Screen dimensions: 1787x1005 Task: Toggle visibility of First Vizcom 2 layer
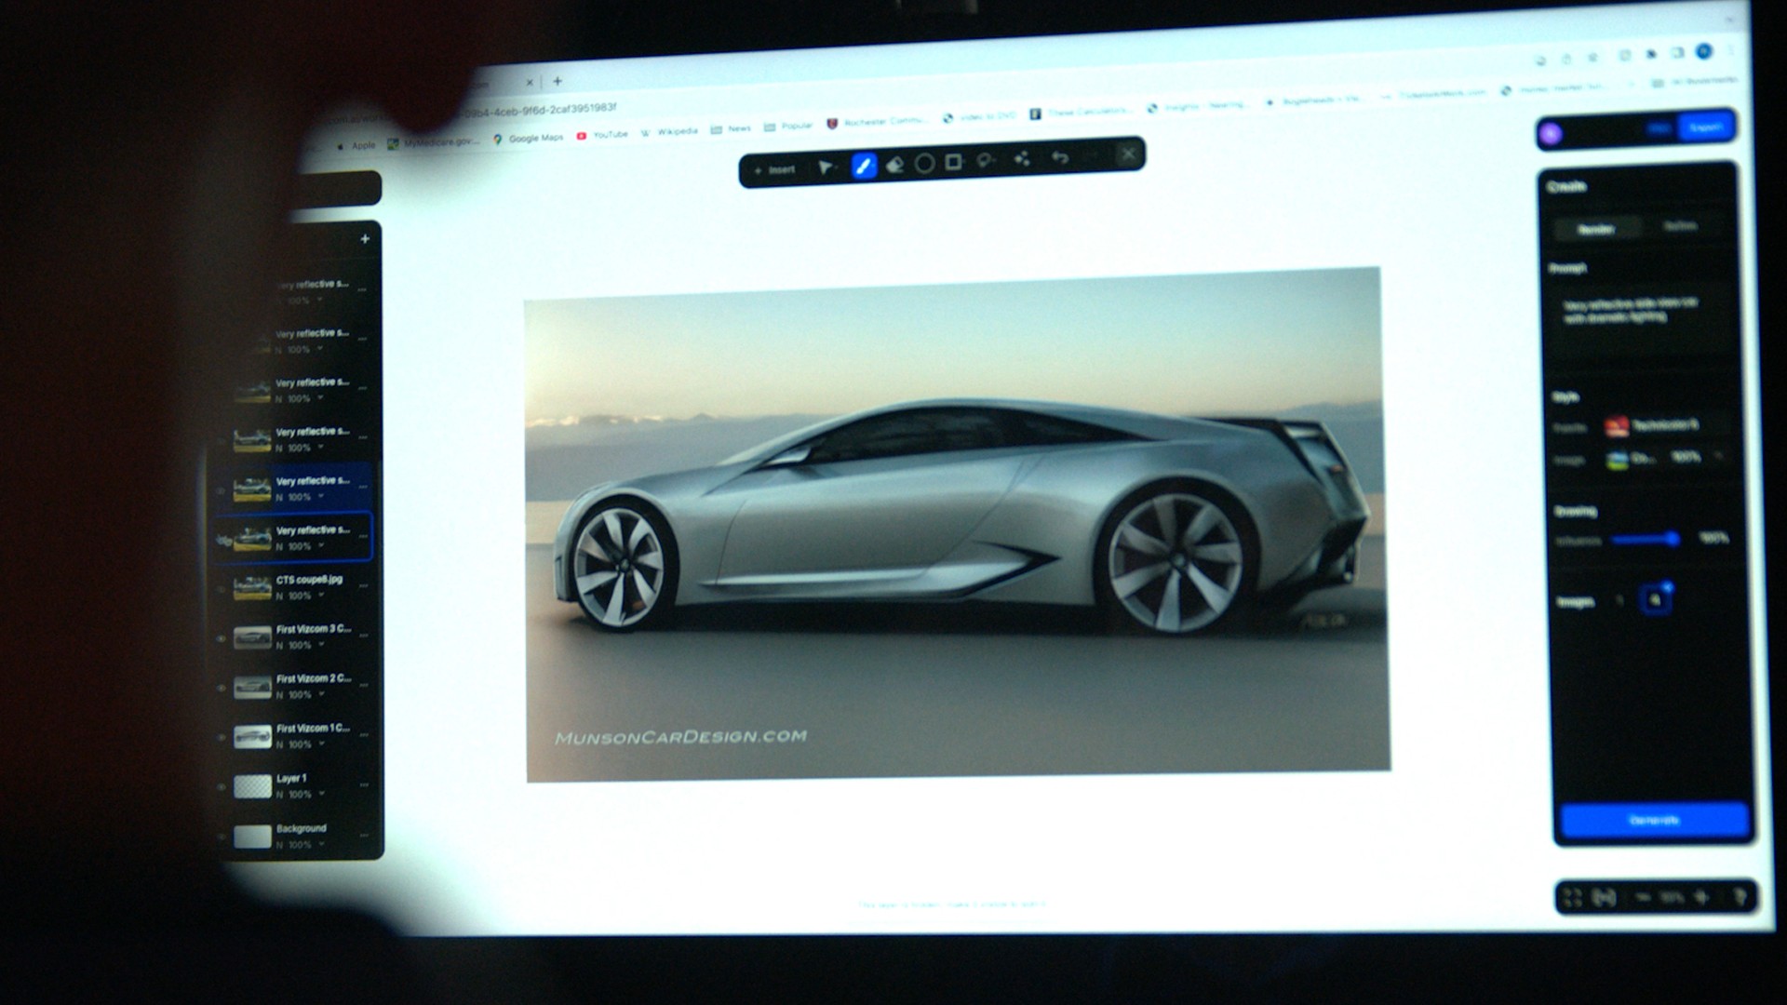222,688
